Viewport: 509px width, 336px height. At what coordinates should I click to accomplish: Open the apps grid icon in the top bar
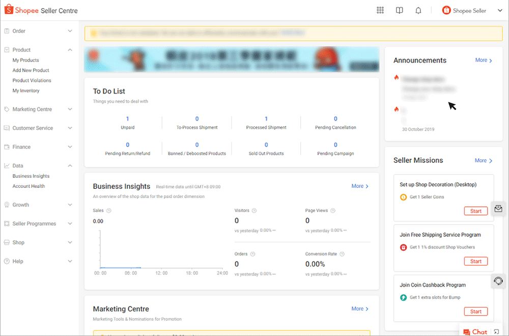click(380, 10)
